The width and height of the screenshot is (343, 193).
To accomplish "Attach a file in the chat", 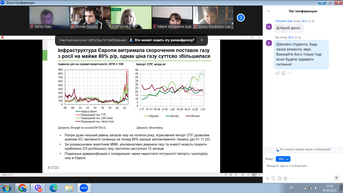I will point(279,178).
